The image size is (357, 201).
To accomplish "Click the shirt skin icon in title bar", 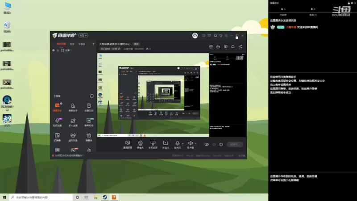I will (221, 36).
